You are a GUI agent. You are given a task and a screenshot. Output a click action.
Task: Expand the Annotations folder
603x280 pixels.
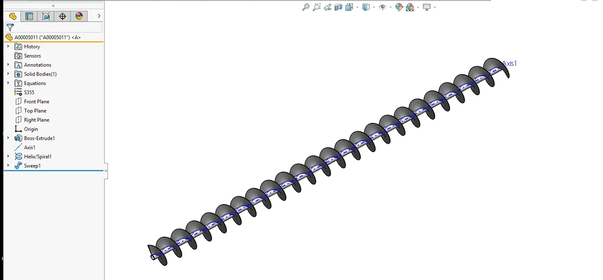pos(8,65)
